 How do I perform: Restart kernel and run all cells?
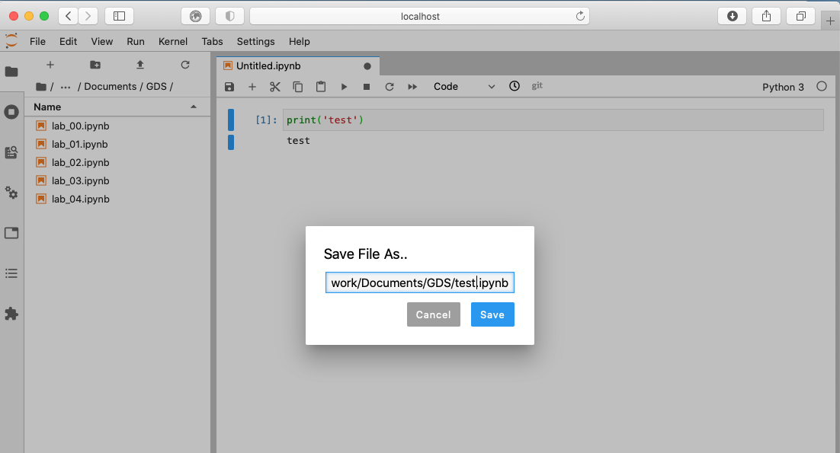[x=412, y=87]
